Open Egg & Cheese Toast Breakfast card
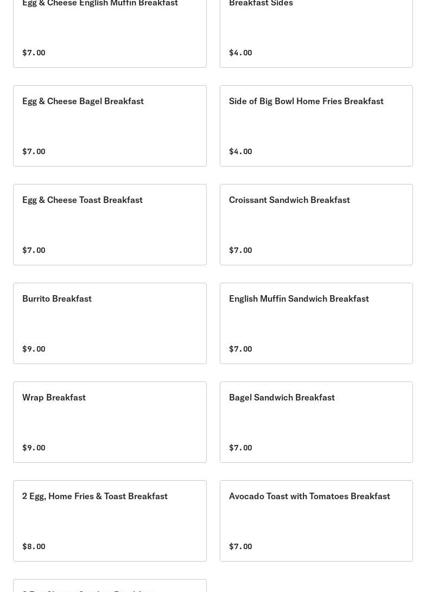426x592 pixels. pos(82,200)
